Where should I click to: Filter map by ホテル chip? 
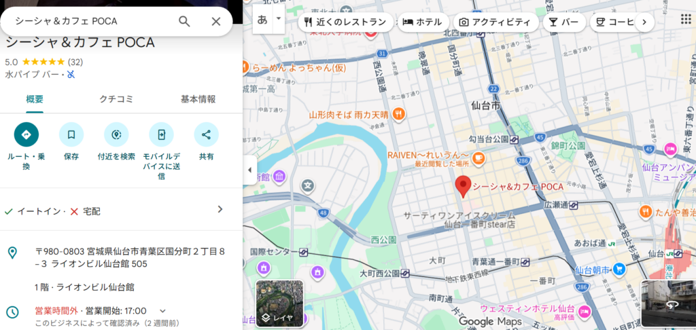[423, 22]
